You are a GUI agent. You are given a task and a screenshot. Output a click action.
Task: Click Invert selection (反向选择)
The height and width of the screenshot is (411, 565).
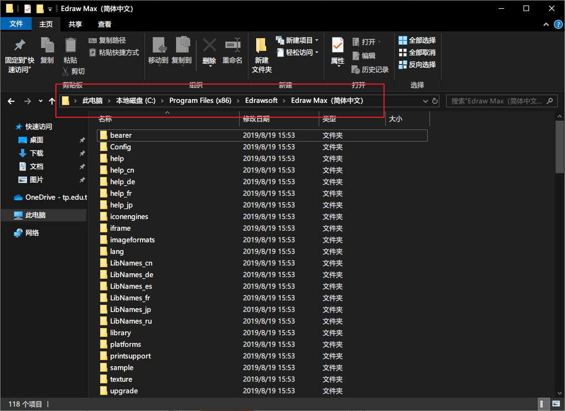417,65
